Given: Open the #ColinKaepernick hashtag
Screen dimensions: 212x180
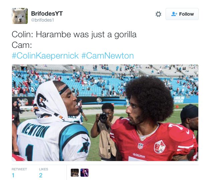Looking at the screenshot, I should tap(45, 56).
